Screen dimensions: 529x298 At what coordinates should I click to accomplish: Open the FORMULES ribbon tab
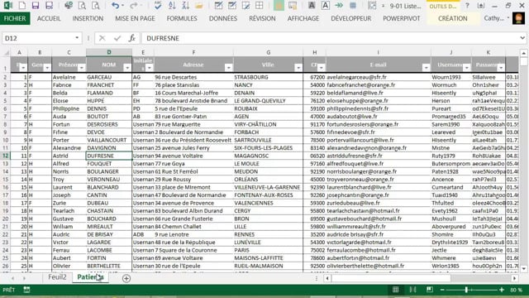pos(182,18)
